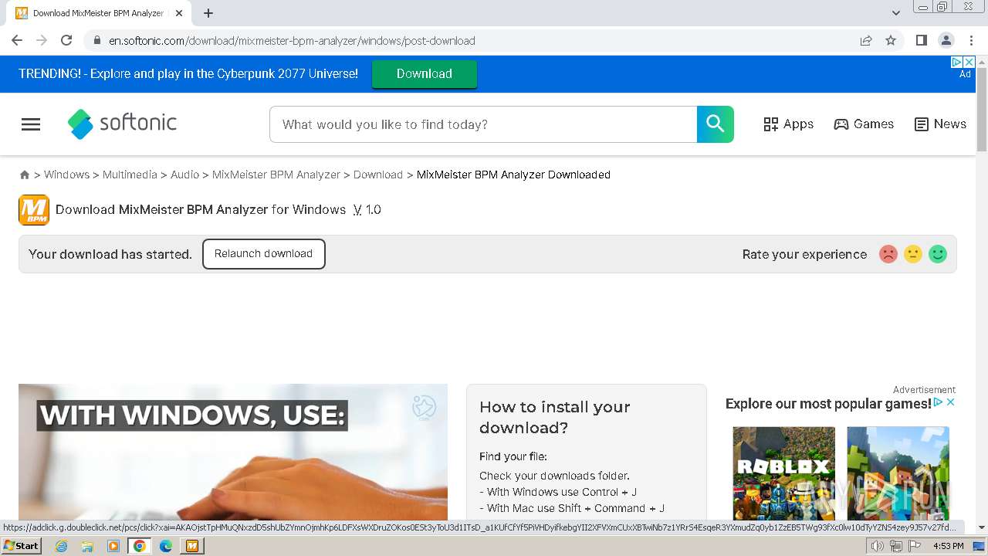Open the AdChoices icon on banner
The height and width of the screenshot is (556, 988).
956,62
